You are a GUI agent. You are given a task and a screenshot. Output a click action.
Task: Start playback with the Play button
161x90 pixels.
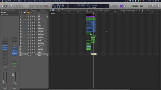(42, 6)
